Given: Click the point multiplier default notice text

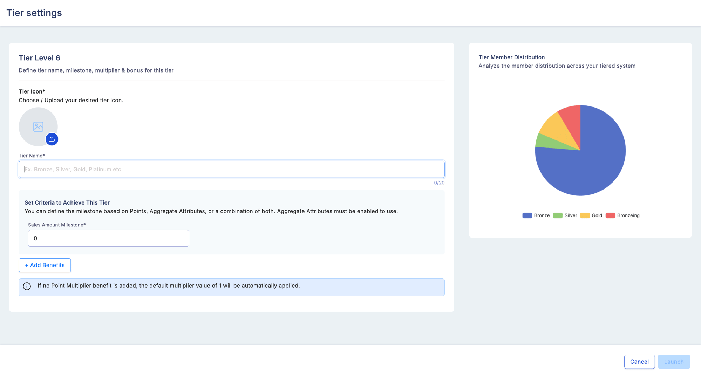Looking at the screenshot, I should coord(169,286).
